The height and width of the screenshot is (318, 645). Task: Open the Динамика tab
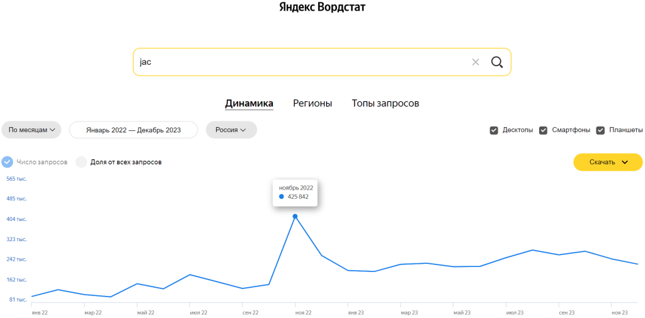[x=249, y=103]
